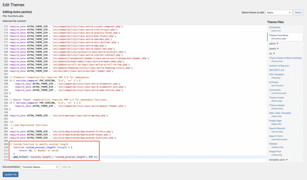Select the Theme Functions file entry

click(x=279, y=36)
